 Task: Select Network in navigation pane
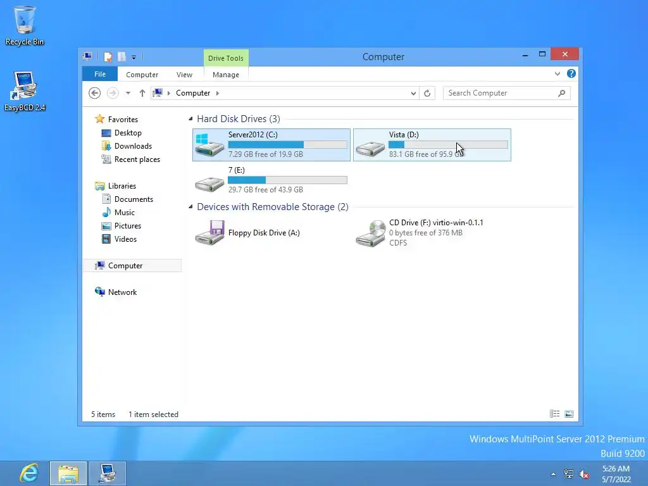tap(122, 292)
